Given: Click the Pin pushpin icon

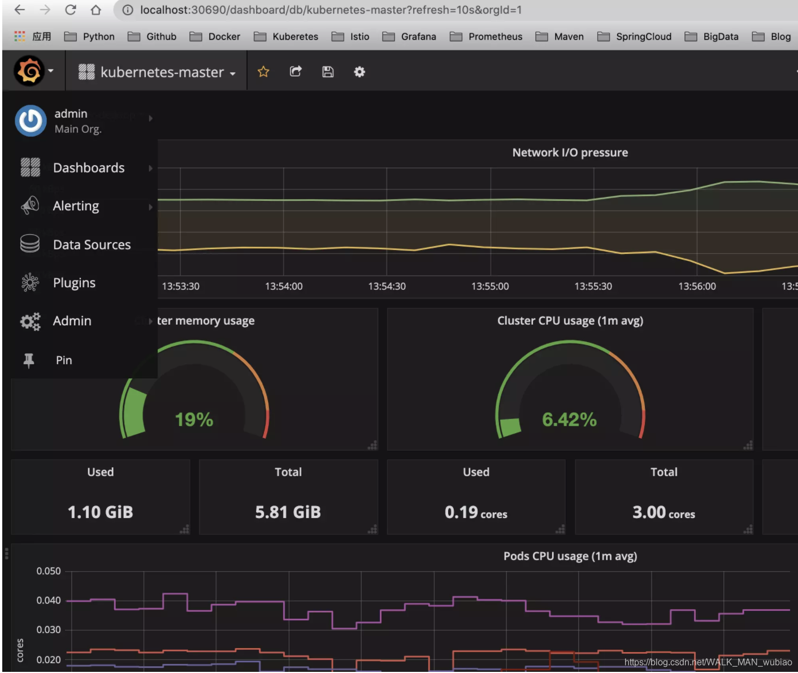Looking at the screenshot, I should [x=29, y=360].
